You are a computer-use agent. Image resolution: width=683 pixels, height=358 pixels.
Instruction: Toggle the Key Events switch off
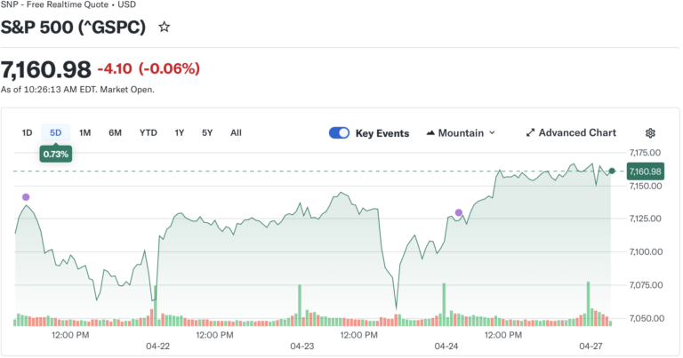[x=339, y=133]
